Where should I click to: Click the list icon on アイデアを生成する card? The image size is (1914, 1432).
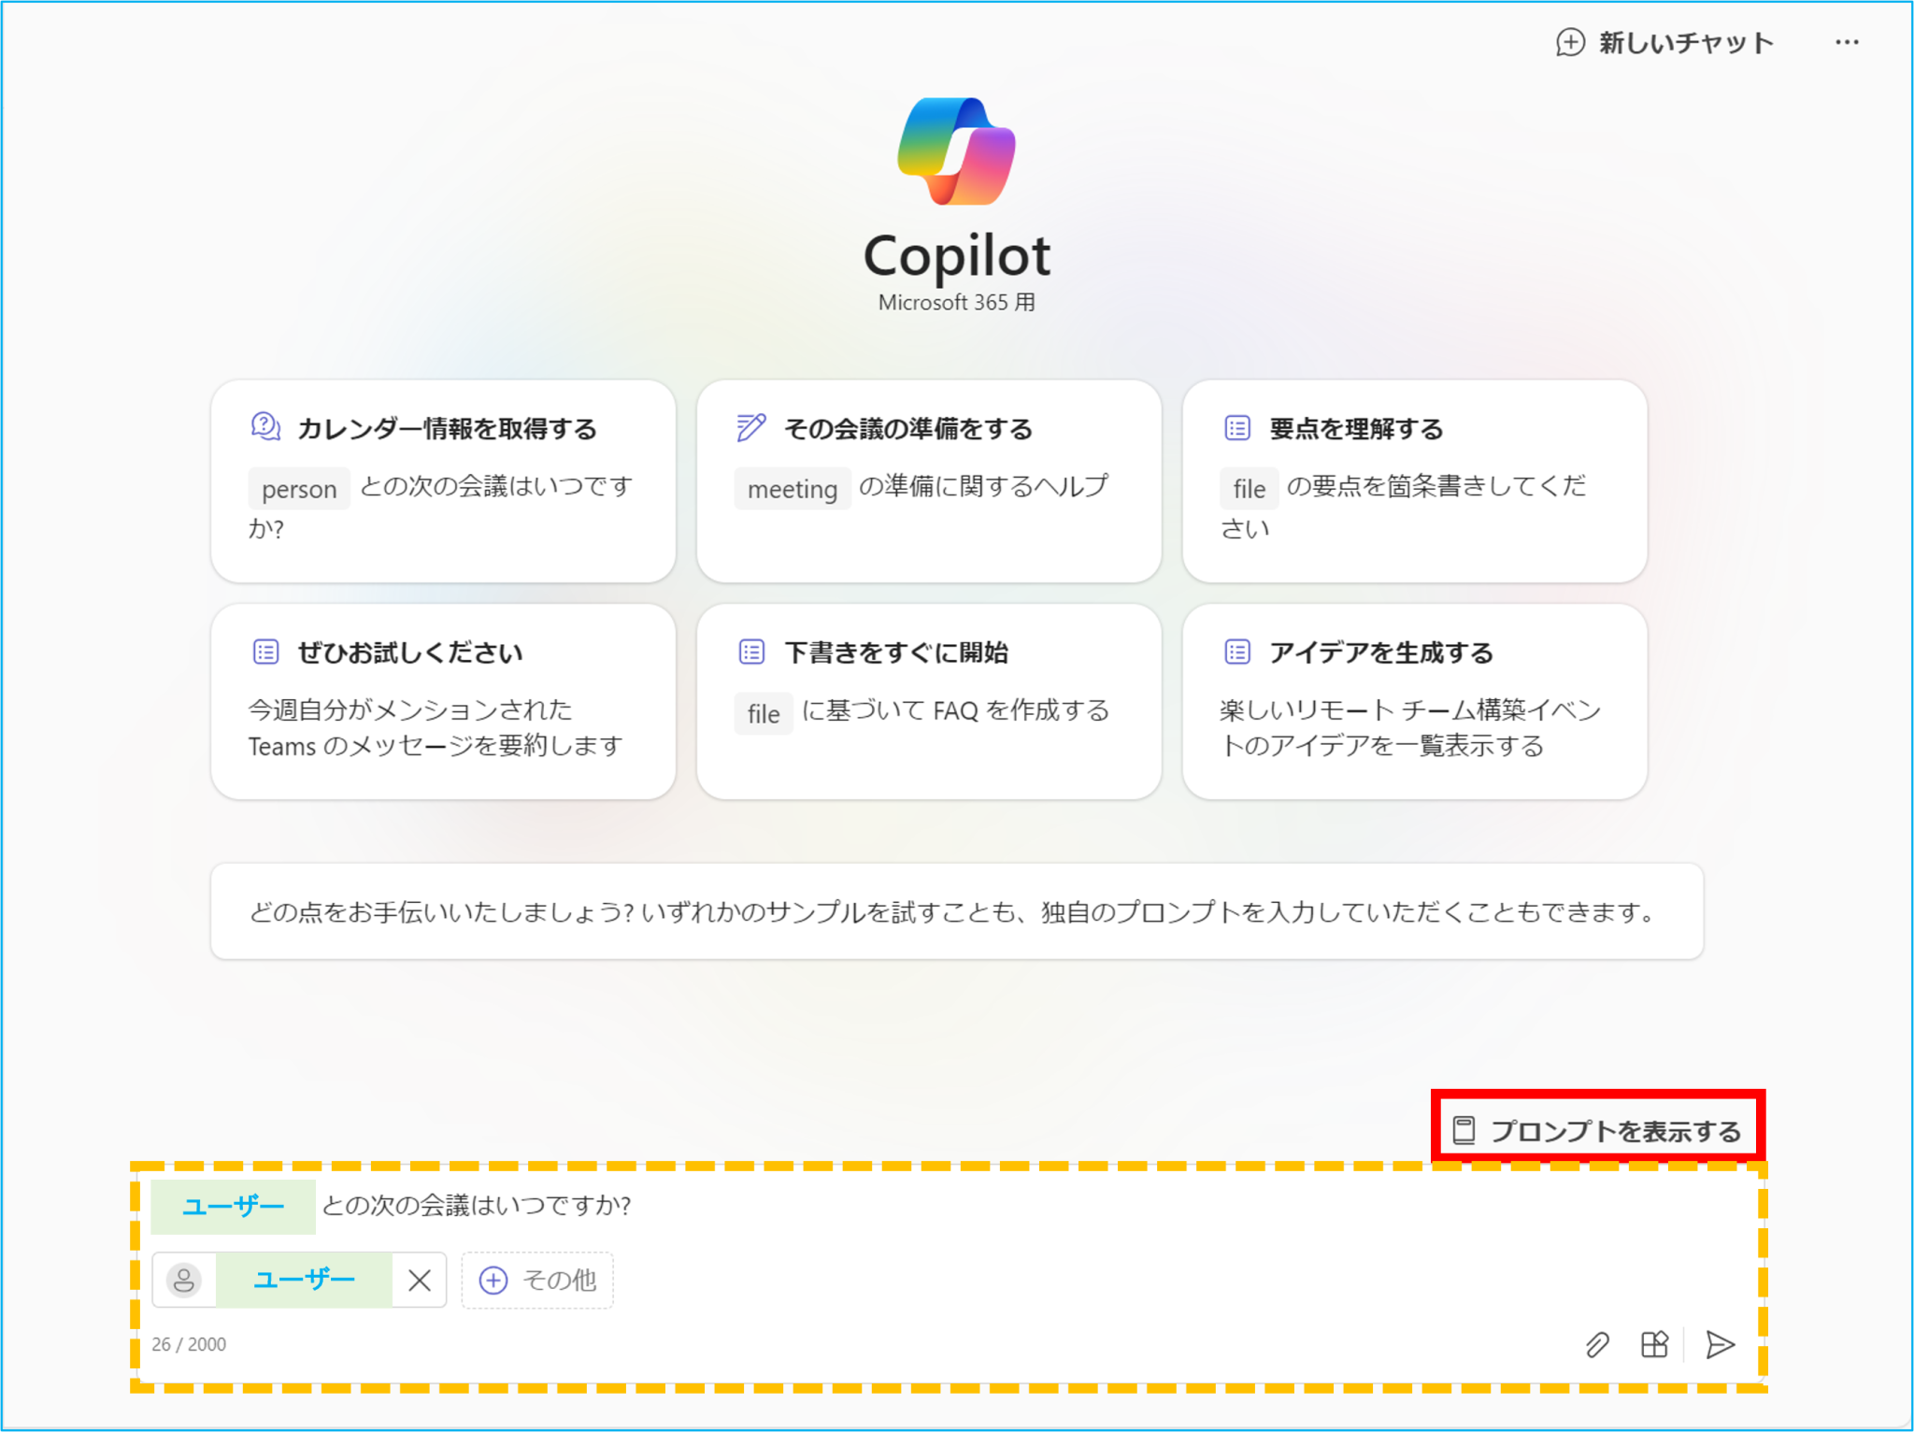1236,651
